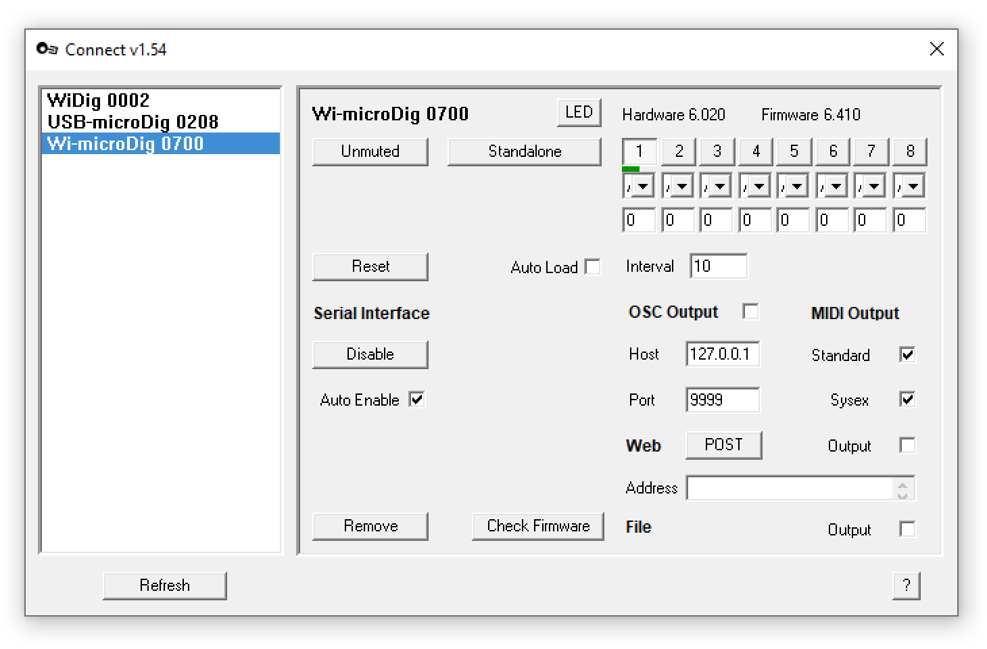Screen dimensions: 987x649
Task: Untick Auto Enable for serial interface
Action: tap(417, 400)
